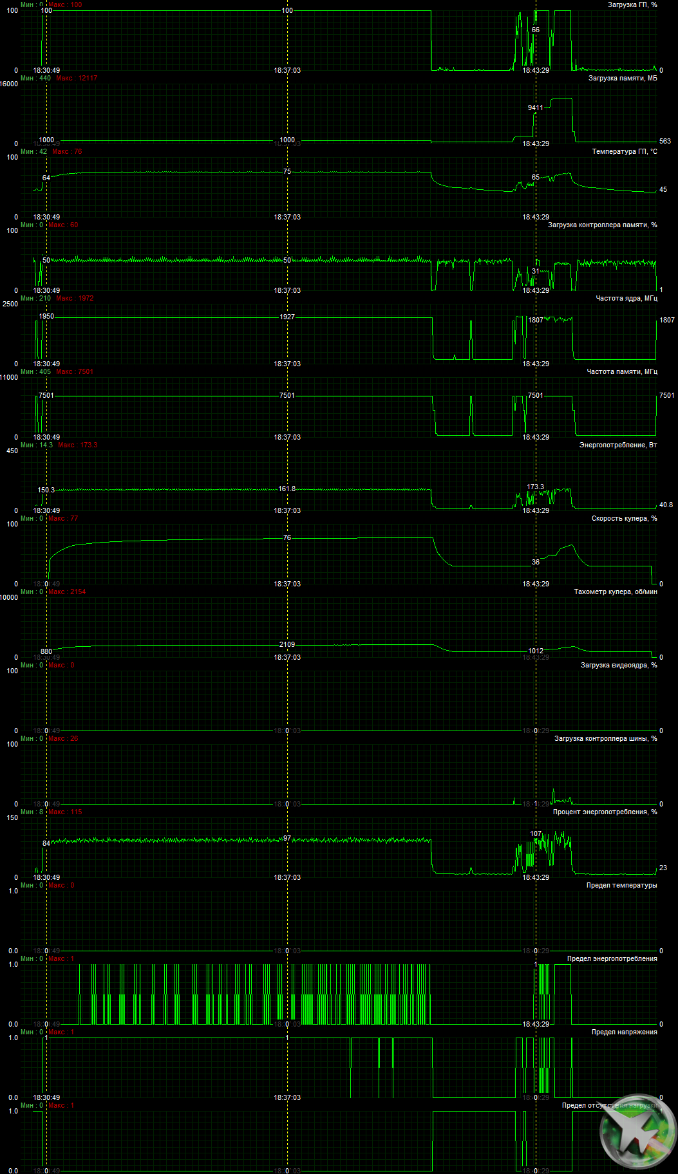Select the 'Частота памяти, МГц' graph title
The height and width of the screenshot is (1174, 678).
pyautogui.click(x=622, y=371)
